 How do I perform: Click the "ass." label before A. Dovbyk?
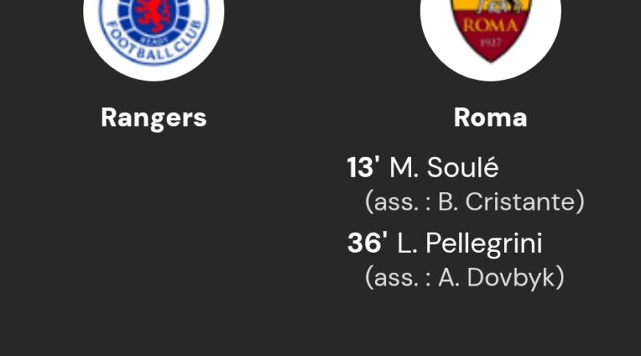coord(391,277)
